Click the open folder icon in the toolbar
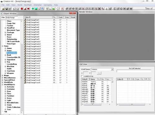The width and height of the screenshot is (155, 115). 3,9
